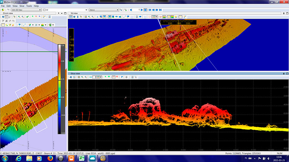Open the Tools menu
The width and height of the screenshot is (289, 162).
coord(29,6)
